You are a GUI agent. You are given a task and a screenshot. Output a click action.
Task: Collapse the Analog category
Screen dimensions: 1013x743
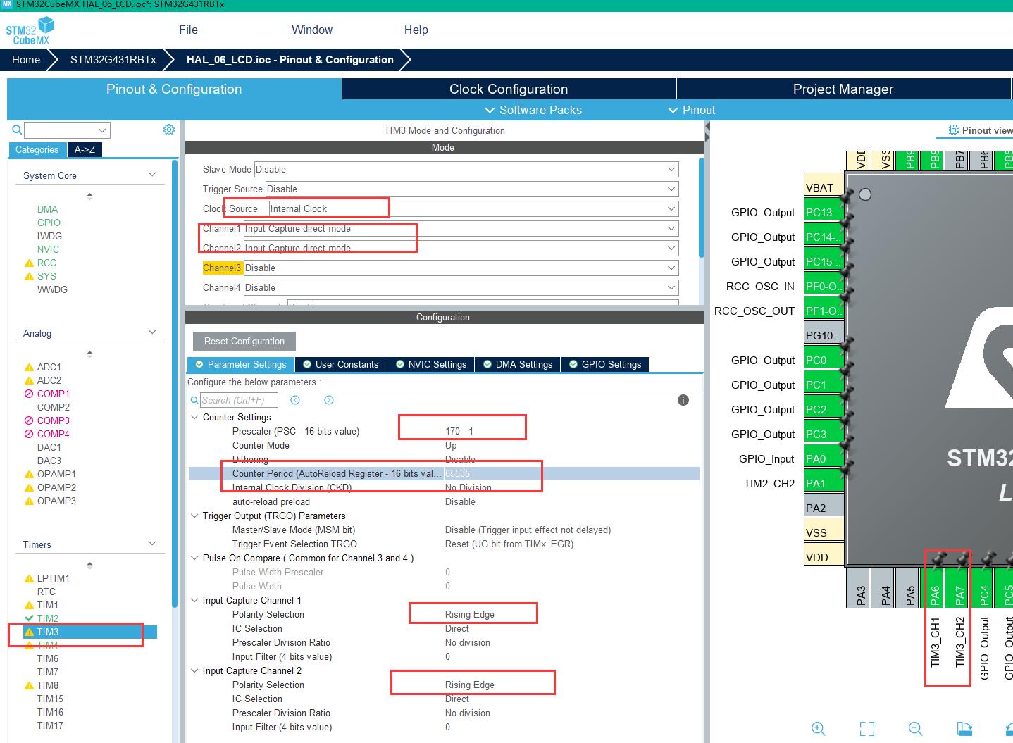pos(152,332)
